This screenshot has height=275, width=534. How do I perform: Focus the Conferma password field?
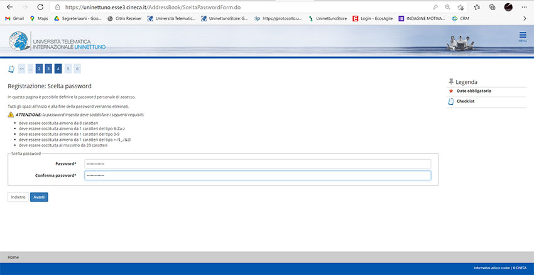click(x=258, y=175)
